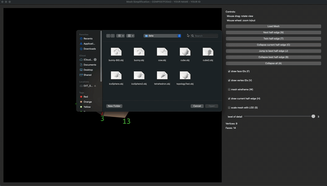This screenshot has height=186, width=327.
Task: Cancel the file open dialog
Action: 197,106
